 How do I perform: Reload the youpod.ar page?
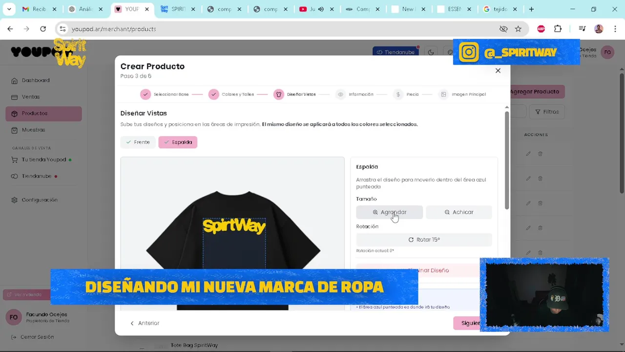click(43, 29)
